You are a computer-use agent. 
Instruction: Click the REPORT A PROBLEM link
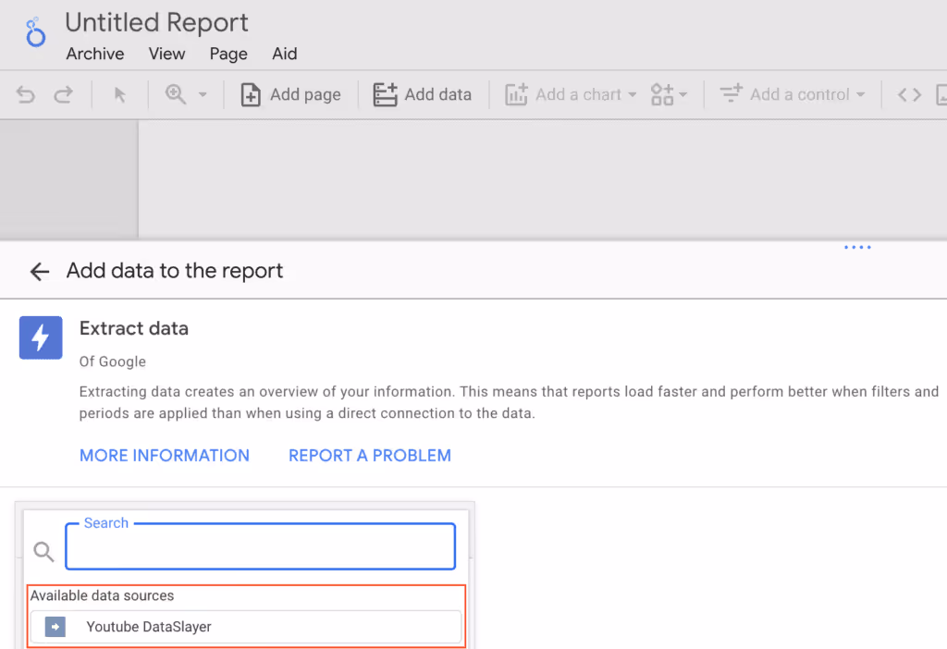[x=369, y=455]
